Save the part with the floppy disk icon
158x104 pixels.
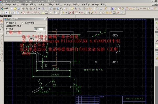(x=19, y=9)
